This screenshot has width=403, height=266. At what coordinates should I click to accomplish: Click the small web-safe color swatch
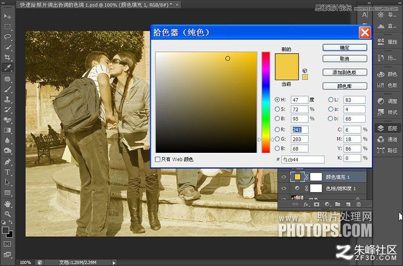point(305,77)
